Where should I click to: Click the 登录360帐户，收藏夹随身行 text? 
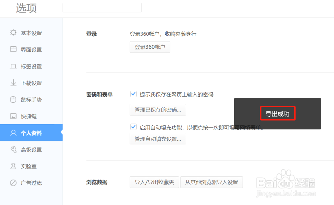pyautogui.click(x=163, y=34)
